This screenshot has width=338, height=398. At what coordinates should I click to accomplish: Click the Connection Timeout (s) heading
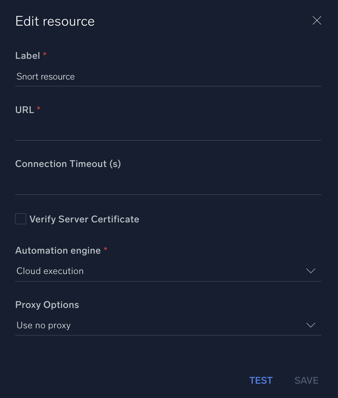tap(68, 164)
